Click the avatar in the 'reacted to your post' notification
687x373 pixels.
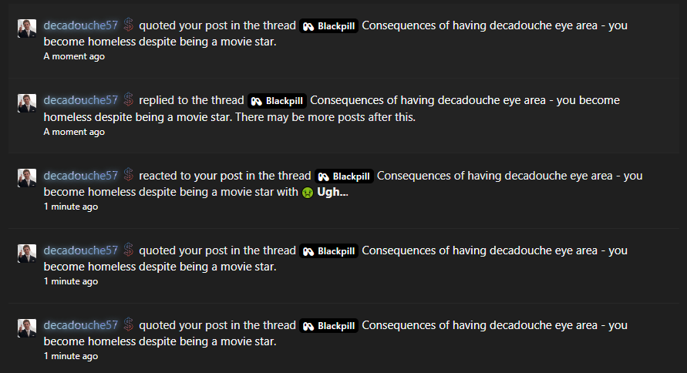point(27,179)
